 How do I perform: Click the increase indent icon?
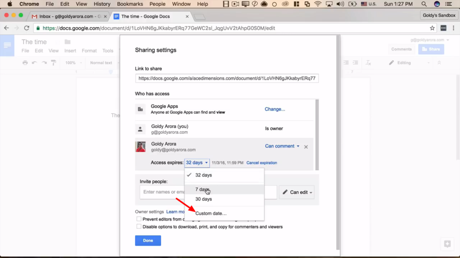[355, 63]
